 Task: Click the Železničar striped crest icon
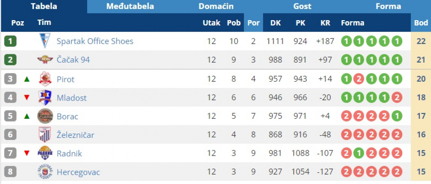(x=45, y=135)
